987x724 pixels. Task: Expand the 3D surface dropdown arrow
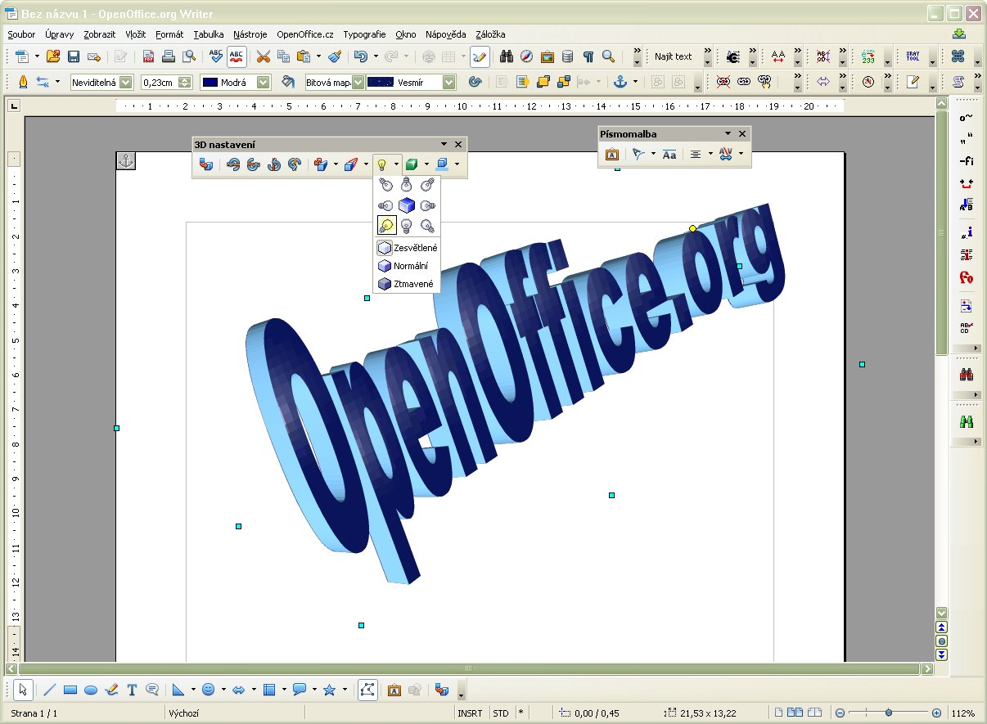coord(426,164)
